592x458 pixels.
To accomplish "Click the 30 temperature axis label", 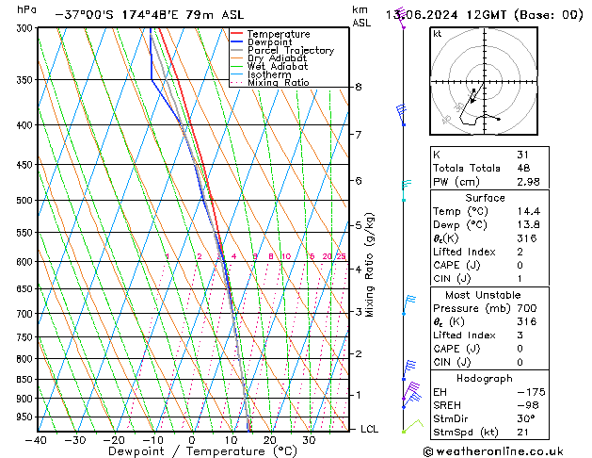I will pyautogui.click(x=309, y=440).
